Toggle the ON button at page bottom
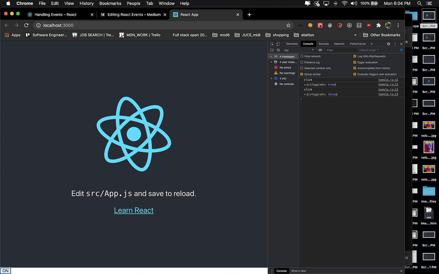Image resolution: width=439 pixels, height=274 pixels. coord(6,271)
